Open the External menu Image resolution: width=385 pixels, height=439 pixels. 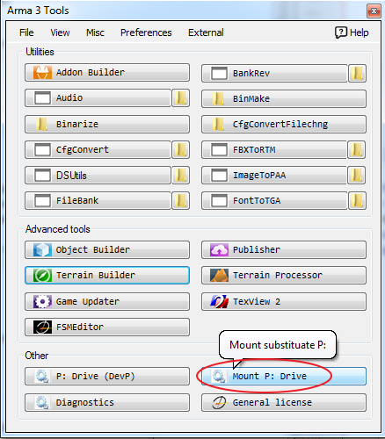[206, 32]
